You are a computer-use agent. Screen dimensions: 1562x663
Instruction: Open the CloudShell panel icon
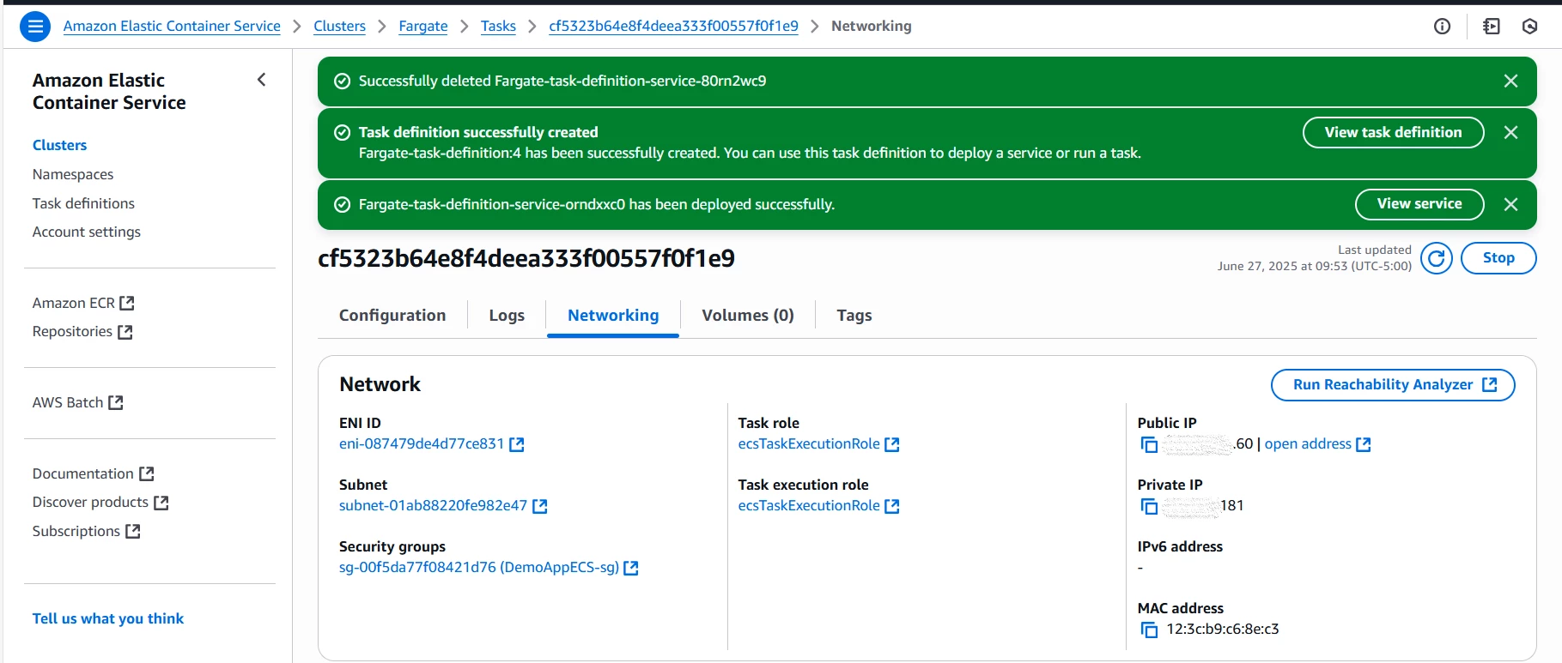point(1492,27)
